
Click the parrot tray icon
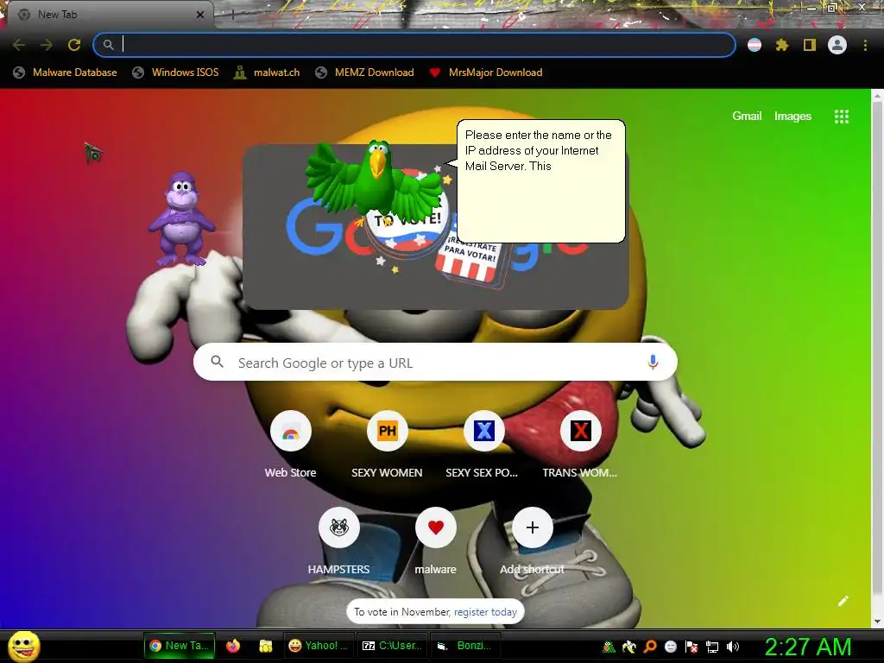point(629,647)
